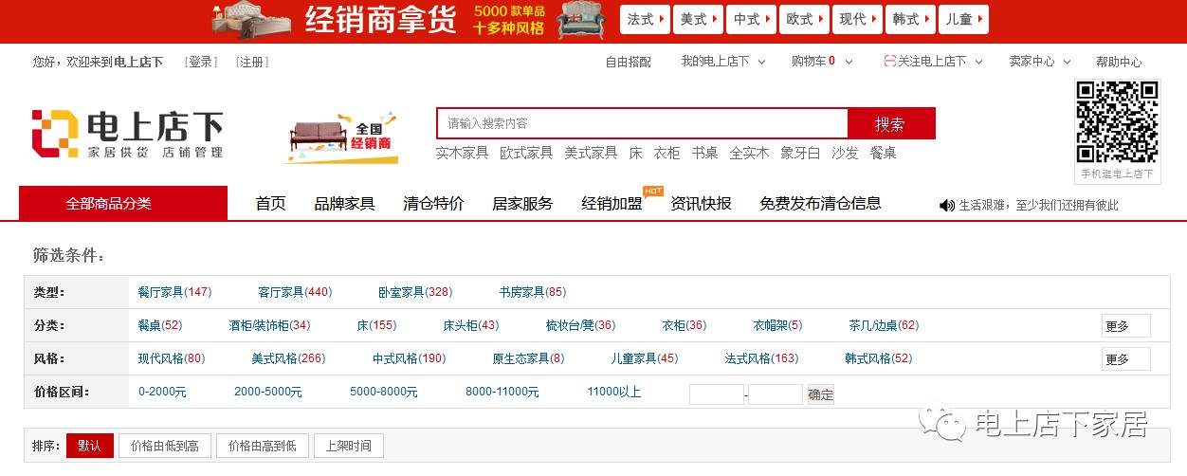1187x476 pixels.
Task: Click the red 搜索 button
Action: (890, 124)
